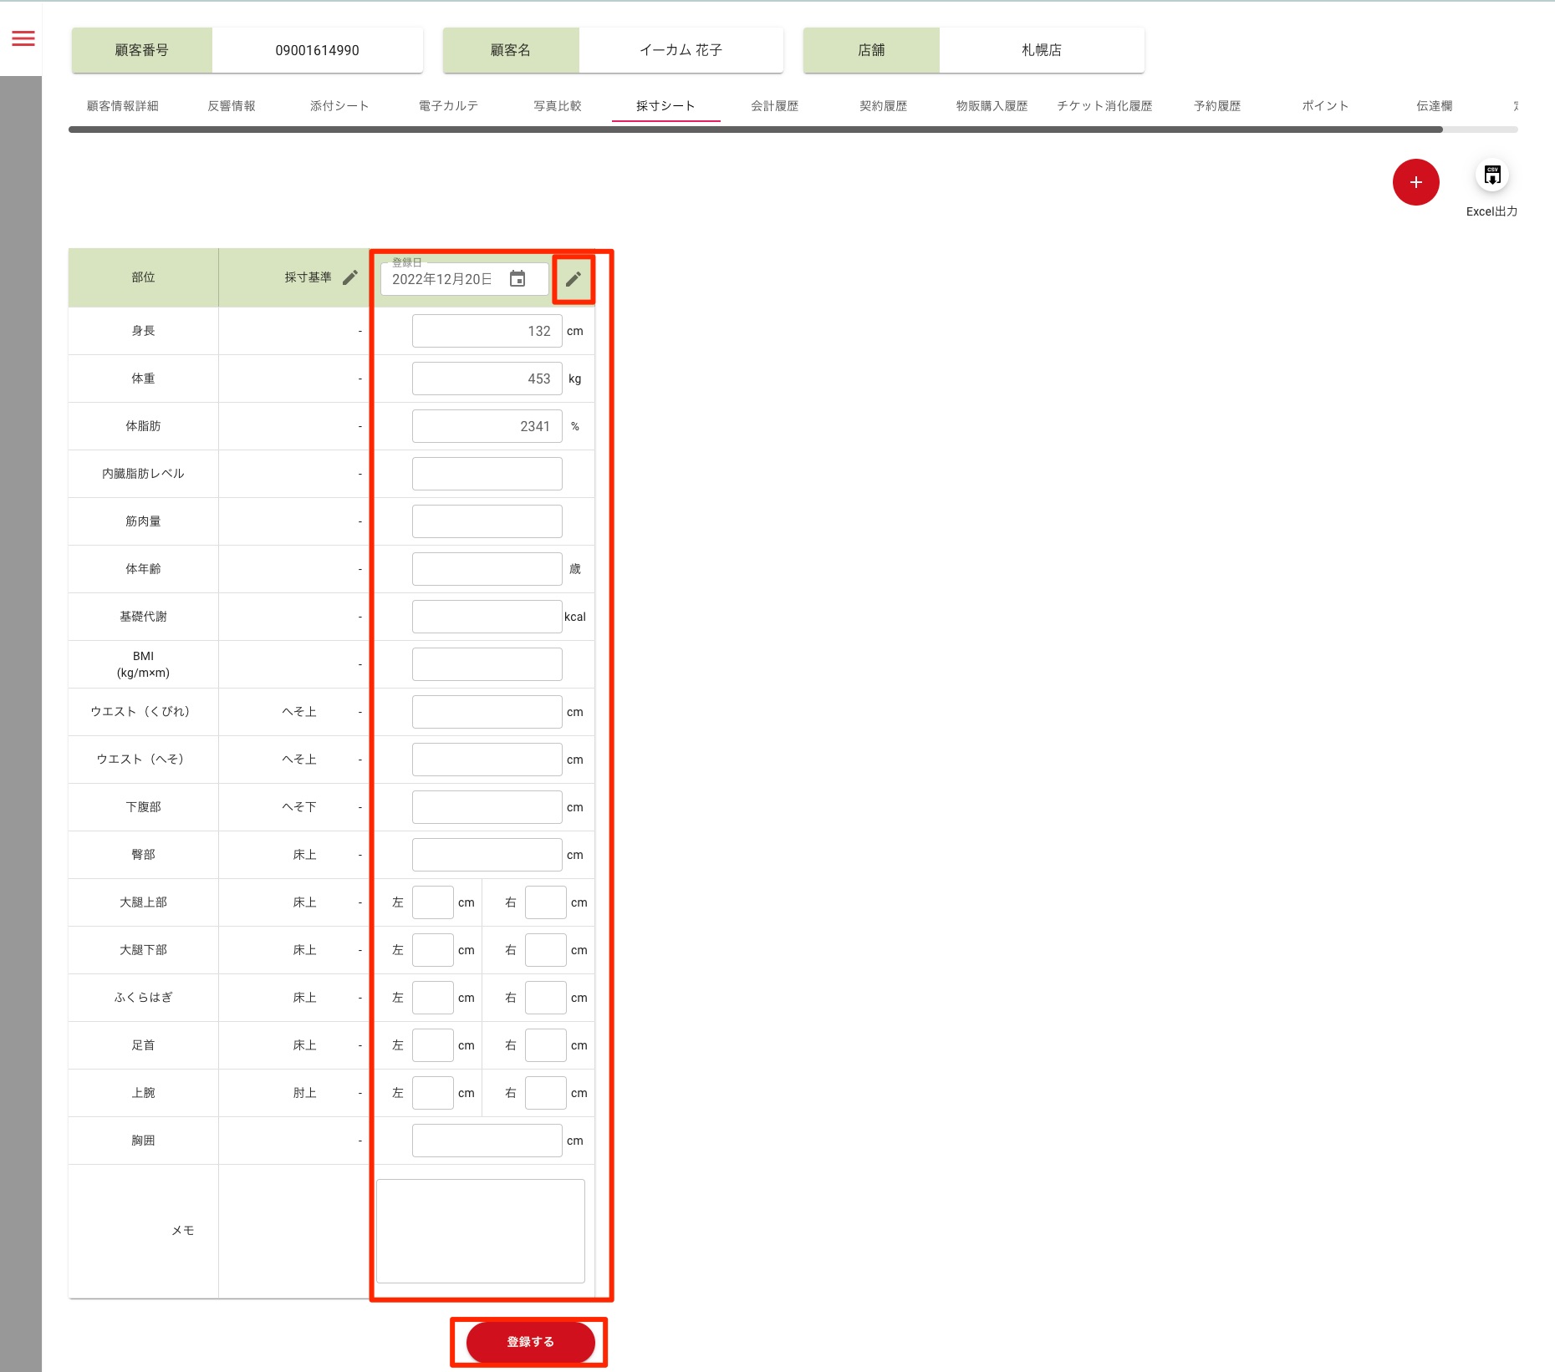1555x1372 pixels.
Task: Click the right 上腕 input box
Action: [x=545, y=1093]
